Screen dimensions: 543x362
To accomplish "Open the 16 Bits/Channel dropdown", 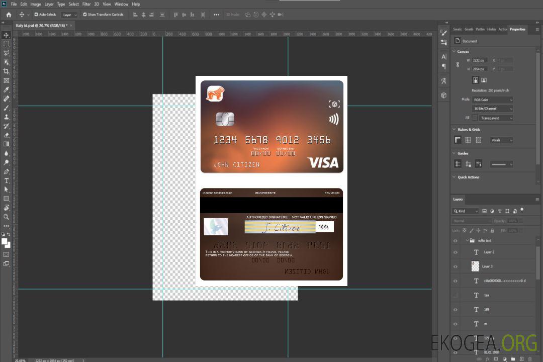I will (493, 109).
